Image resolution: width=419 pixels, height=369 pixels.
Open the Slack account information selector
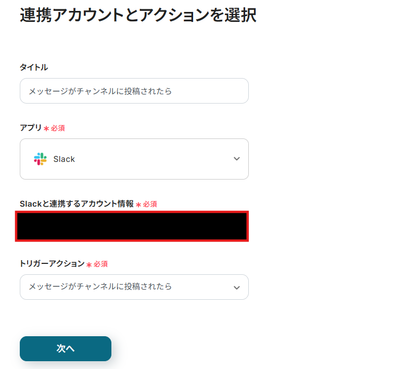[132, 226]
